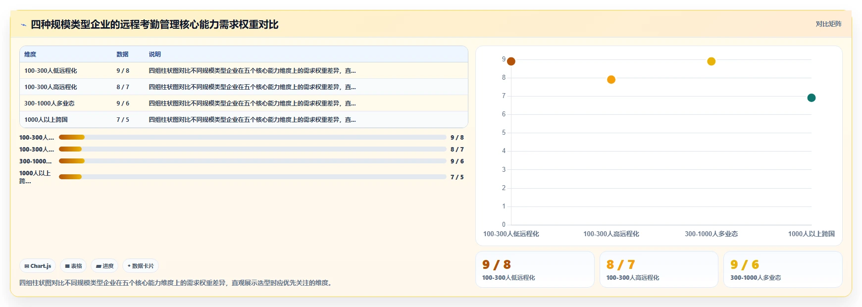Screen dimensions: 862x307
Task: Select the 进度 tag chip
Action: tap(104, 266)
